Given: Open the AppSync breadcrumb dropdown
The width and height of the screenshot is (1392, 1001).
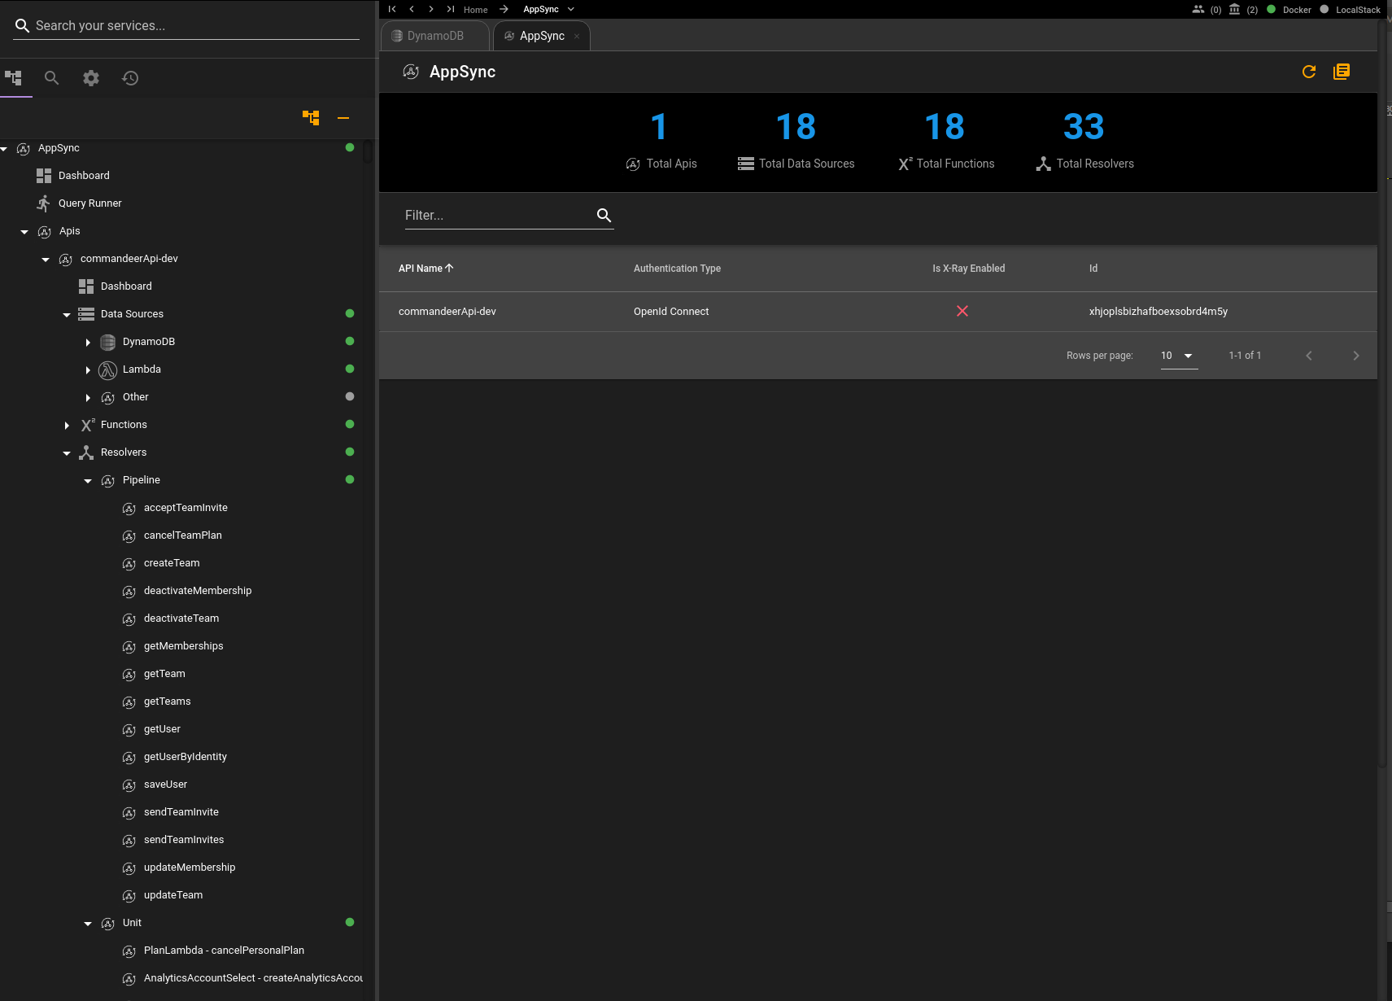Looking at the screenshot, I should tap(571, 9).
